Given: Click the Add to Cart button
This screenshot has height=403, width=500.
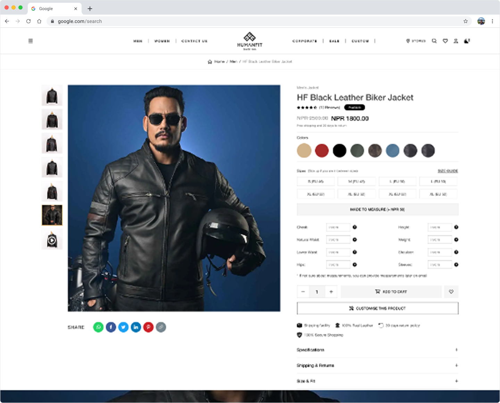Looking at the screenshot, I should [391, 292].
